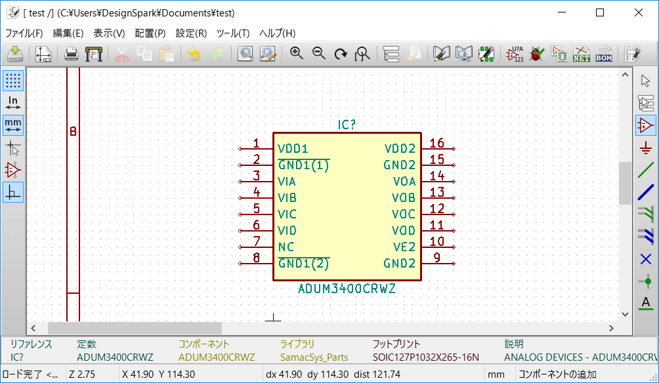Screen dimensions: 659x383
Task: Toggle the cursor shape option
Action: pyautogui.click(x=13, y=148)
